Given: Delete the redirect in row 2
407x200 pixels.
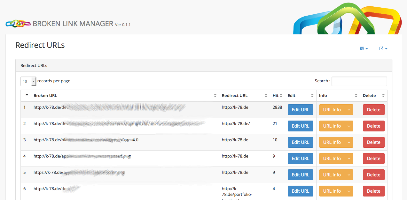Looking at the screenshot, I should coord(373,126).
